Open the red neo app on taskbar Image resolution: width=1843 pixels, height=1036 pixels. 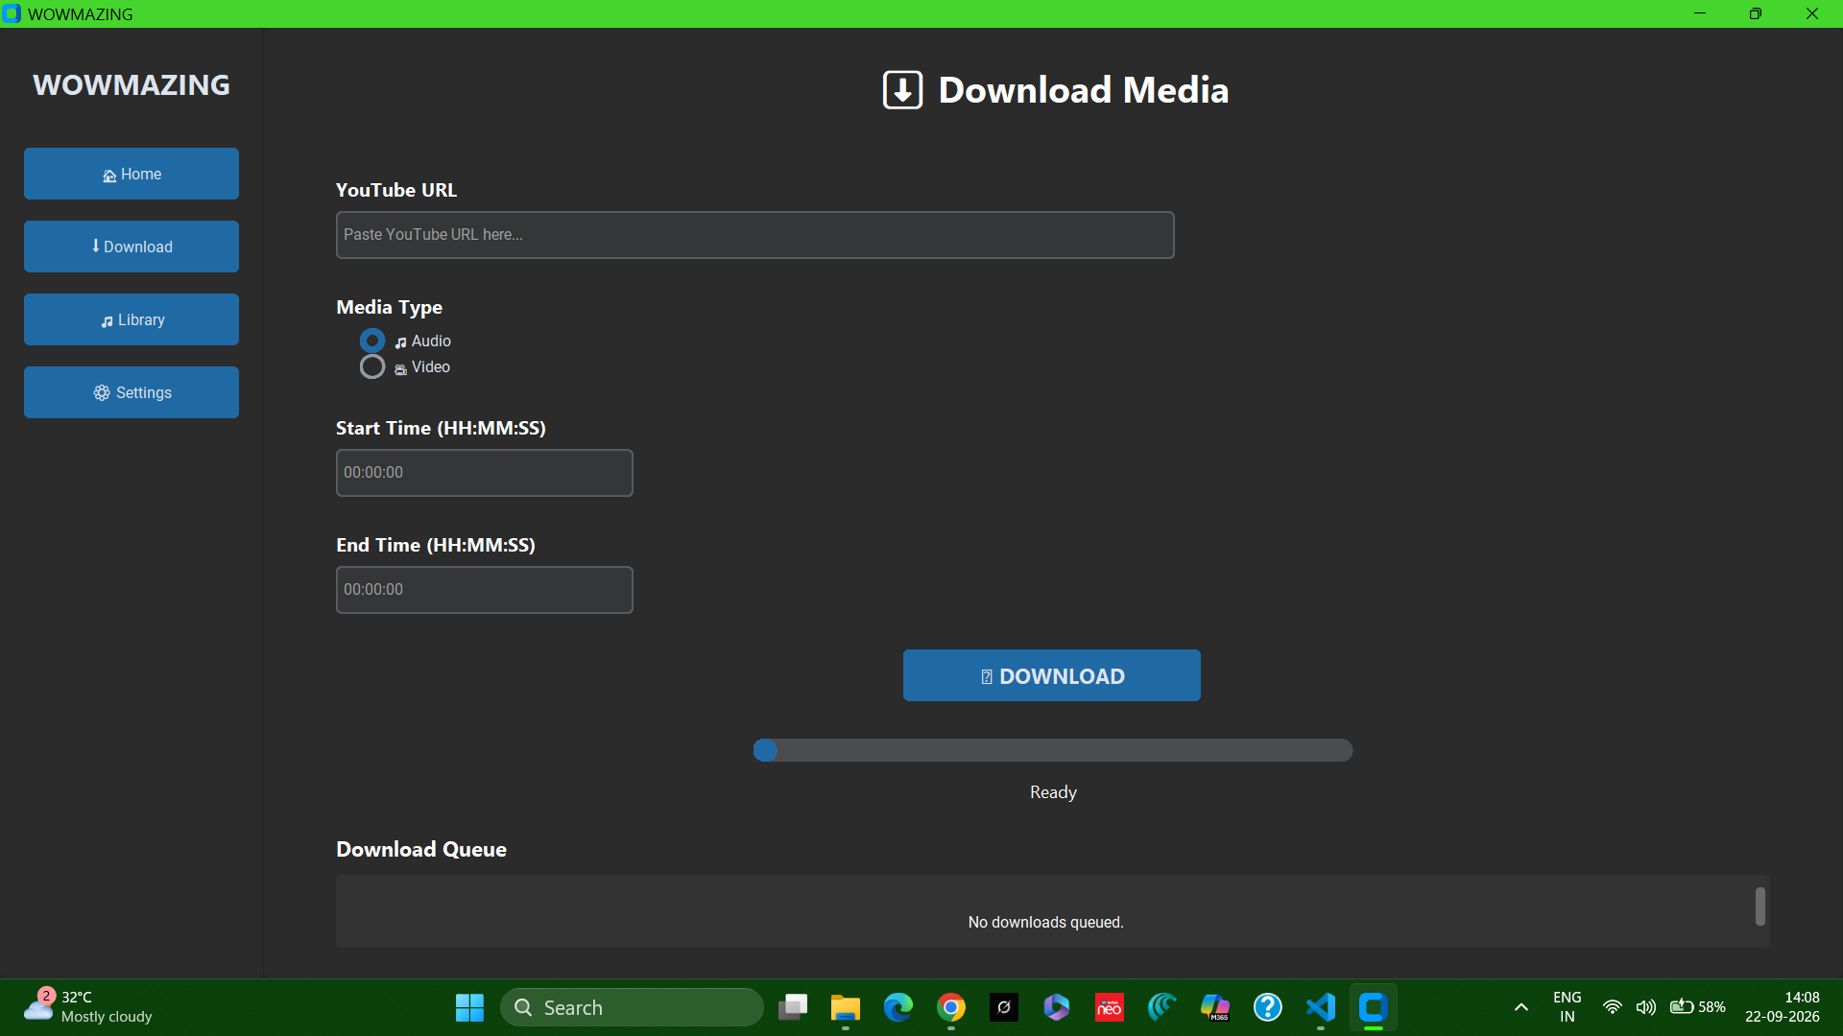tap(1110, 1007)
